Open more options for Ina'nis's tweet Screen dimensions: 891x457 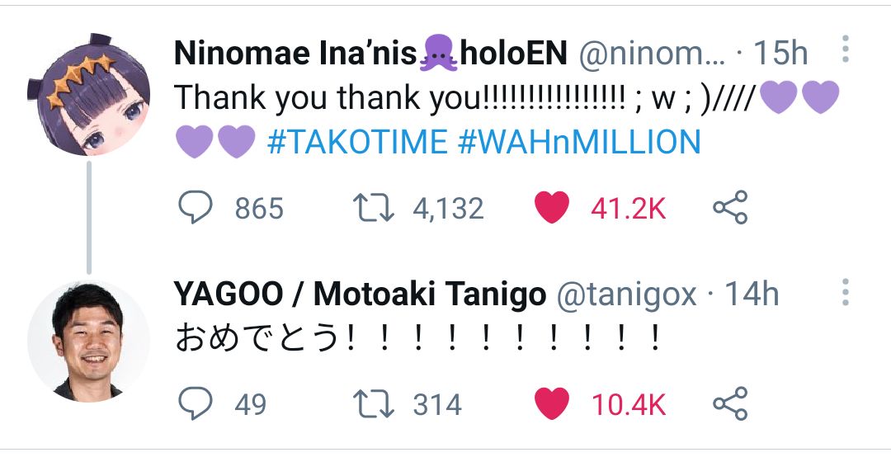tap(846, 50)
